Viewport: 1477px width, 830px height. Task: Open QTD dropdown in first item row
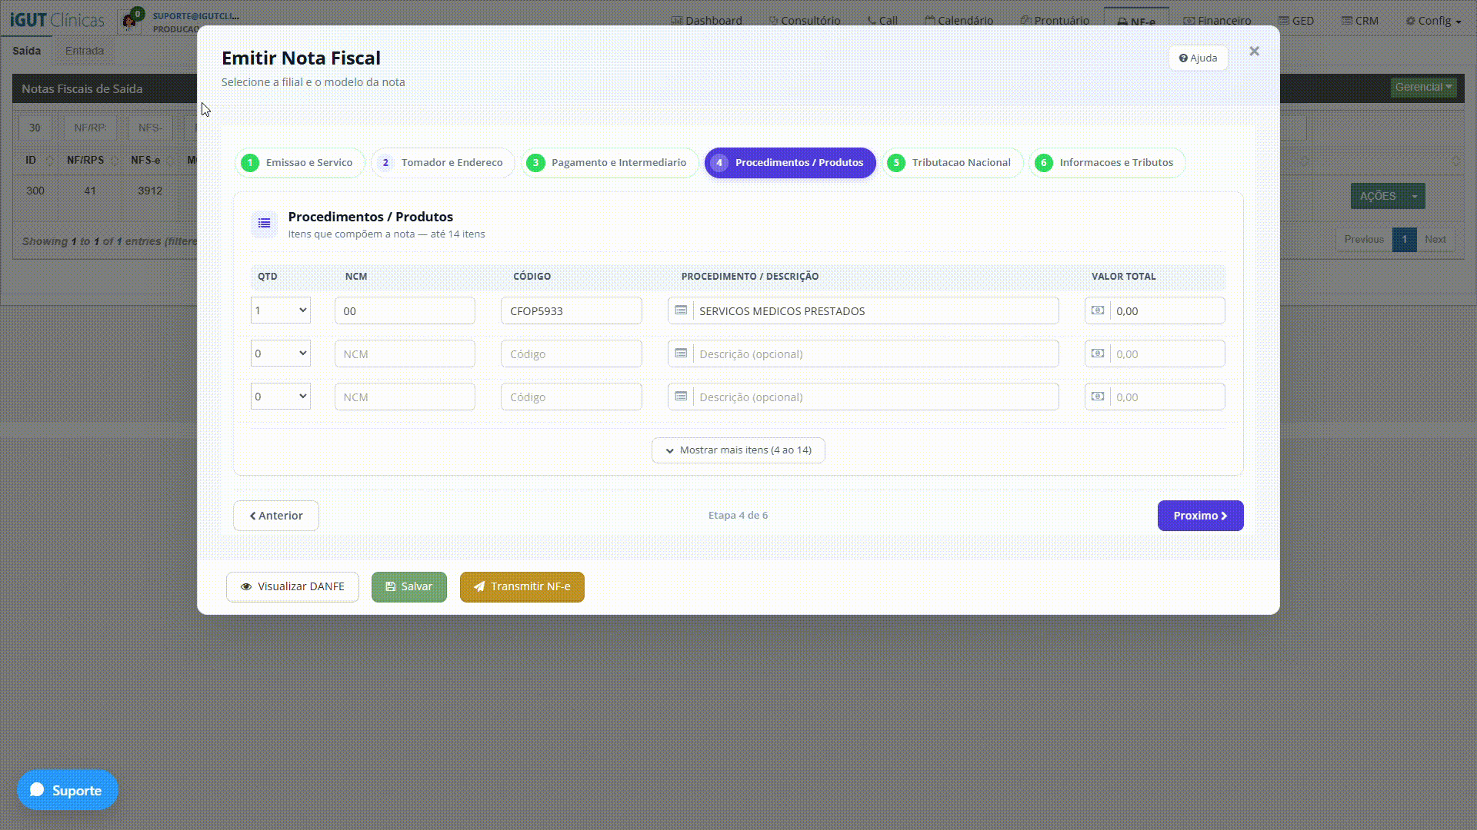pos(281,310)
